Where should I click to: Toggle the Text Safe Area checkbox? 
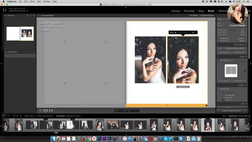pyautogui.click(x=223, y=95)
